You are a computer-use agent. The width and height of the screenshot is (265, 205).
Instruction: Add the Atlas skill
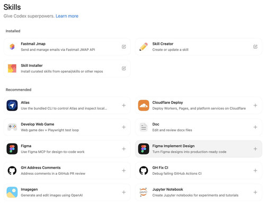click(124, 105)
